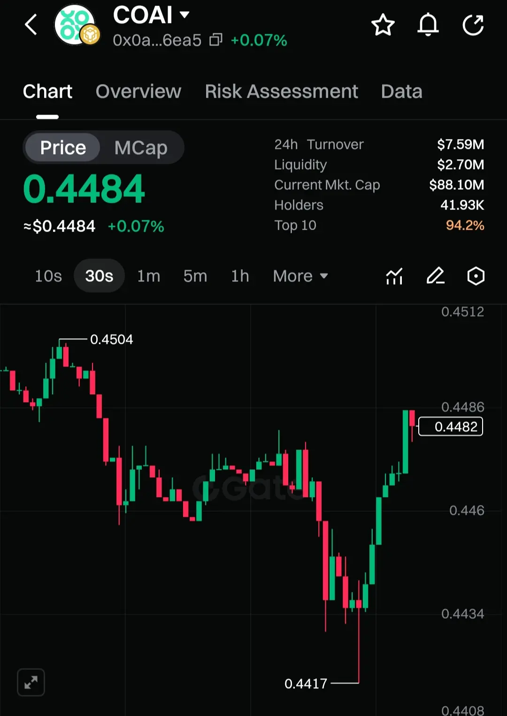Go back using the left arrow

point(31,24)
